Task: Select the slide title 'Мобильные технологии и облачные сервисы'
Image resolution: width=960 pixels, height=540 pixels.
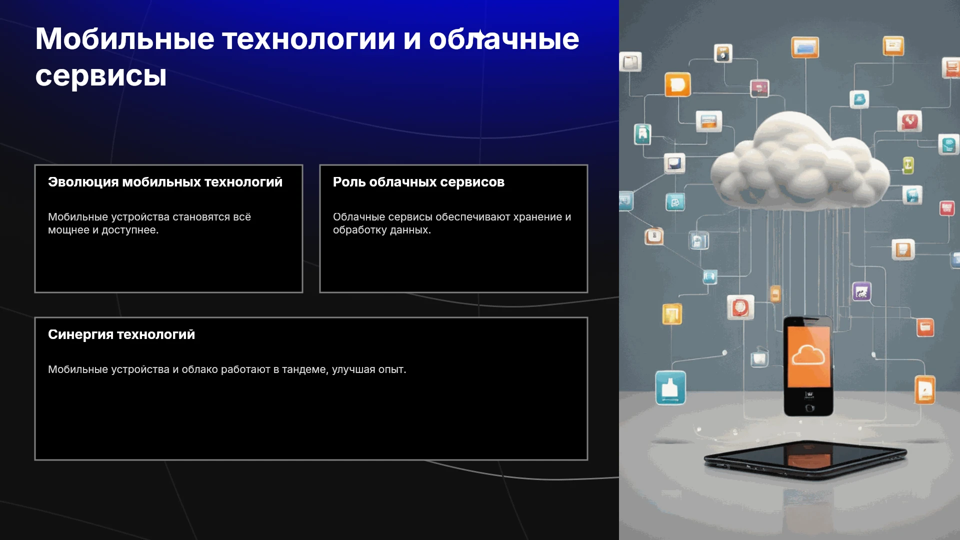Action: (307, 57)
